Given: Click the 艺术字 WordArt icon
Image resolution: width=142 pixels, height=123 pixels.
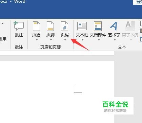Looking at the screenshot, I should tap(114, 26).
